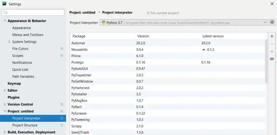Image resolution: width=277 pixels, height=135 pixels.
Task: Expand Build, Execution, Deployment section
Action: click(x=5, y=132)
